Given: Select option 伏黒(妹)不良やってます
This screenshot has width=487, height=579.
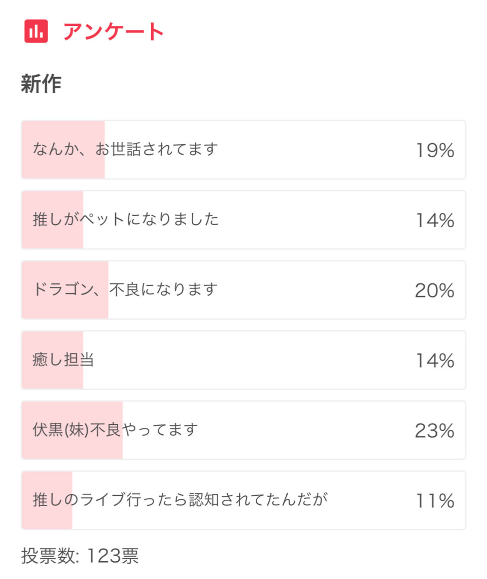Looking at the screenshot, I should coord(243,430).
